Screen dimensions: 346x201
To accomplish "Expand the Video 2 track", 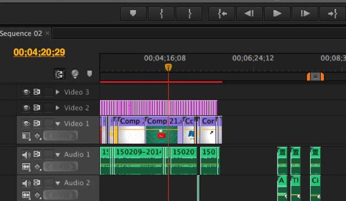I will point(57,108).
